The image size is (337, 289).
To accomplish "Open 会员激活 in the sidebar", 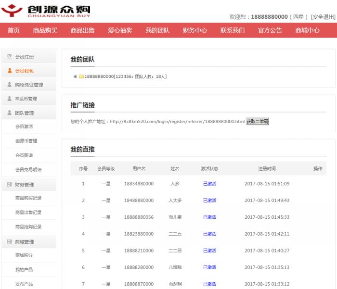I will pyautogui.click(x=24, y=127).
